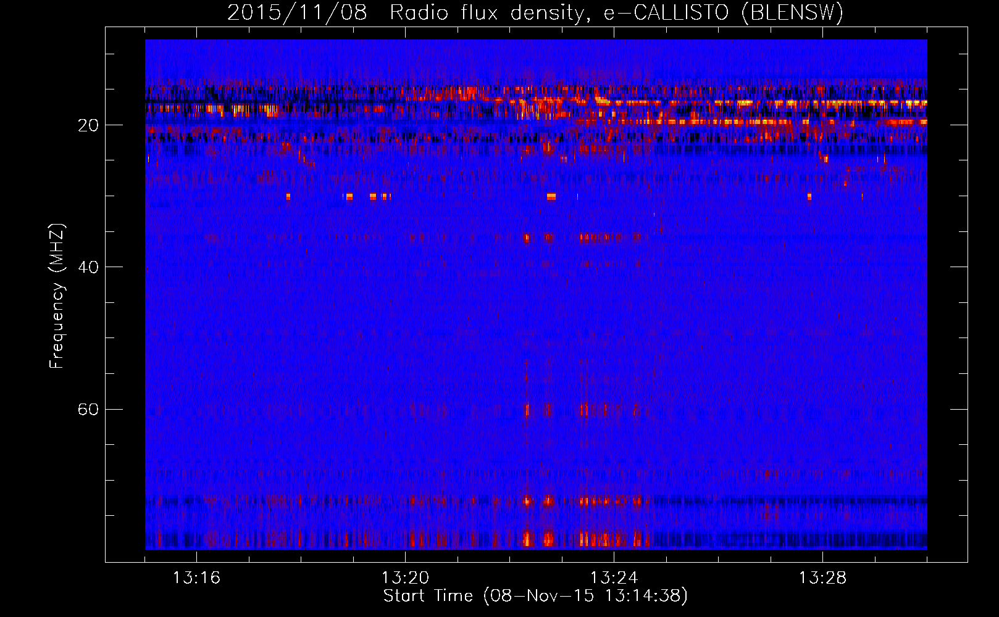Click the '60' frequency tick label
The height and width of the screenshot is (617, 999).
click(88, 409)
